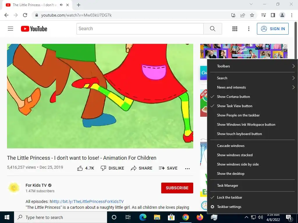
Task: Open Taskbar settings
Action: point(252,207)
